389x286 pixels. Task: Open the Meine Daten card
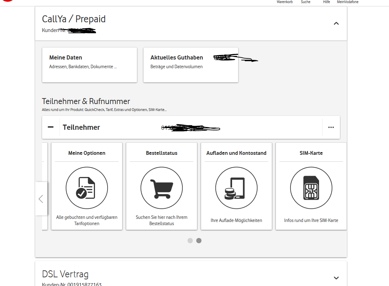click(89, 65)
